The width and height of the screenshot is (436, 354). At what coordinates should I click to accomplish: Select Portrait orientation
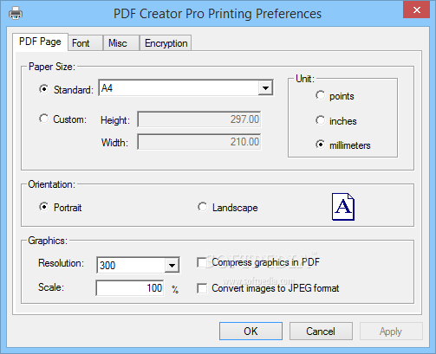43,207
